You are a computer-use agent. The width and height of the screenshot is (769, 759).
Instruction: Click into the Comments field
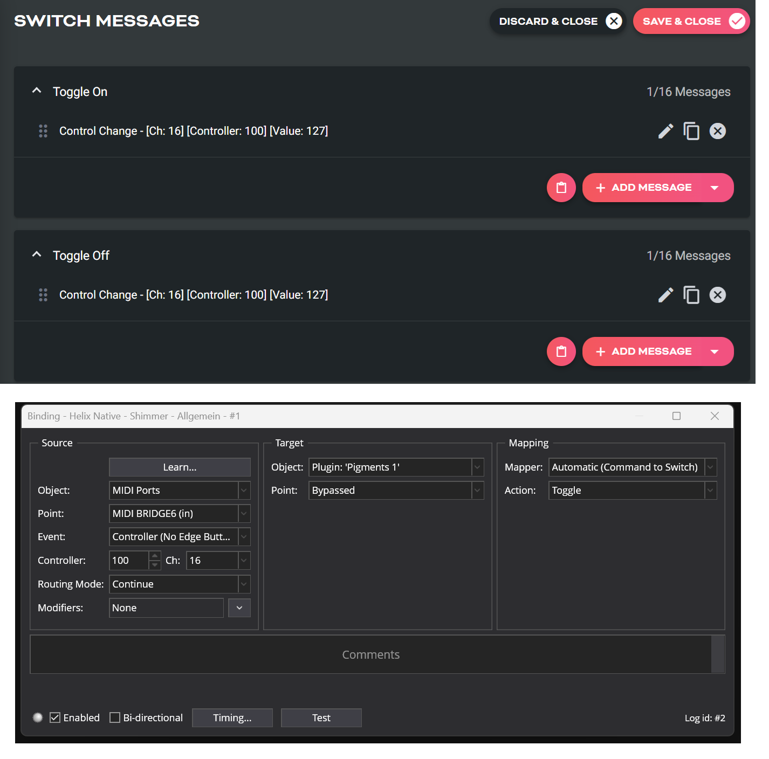[x=370, y=654]
